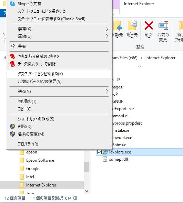Click the Skype share icon

12,4
